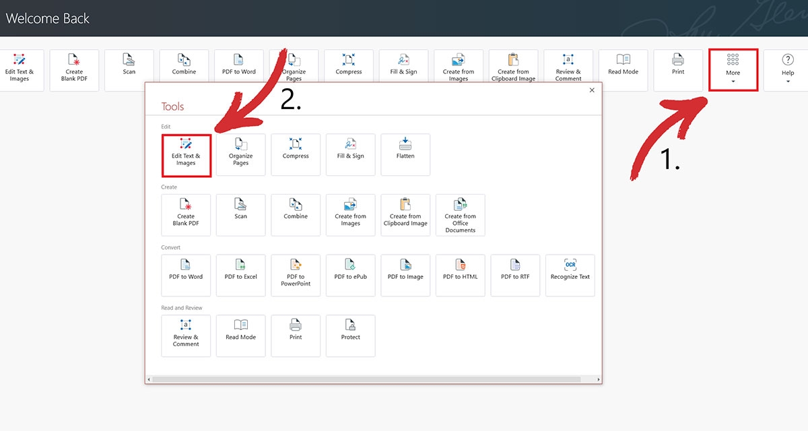
Task: Switch to Read Mode from top toolbar
Action: click(x=624, y=70)
